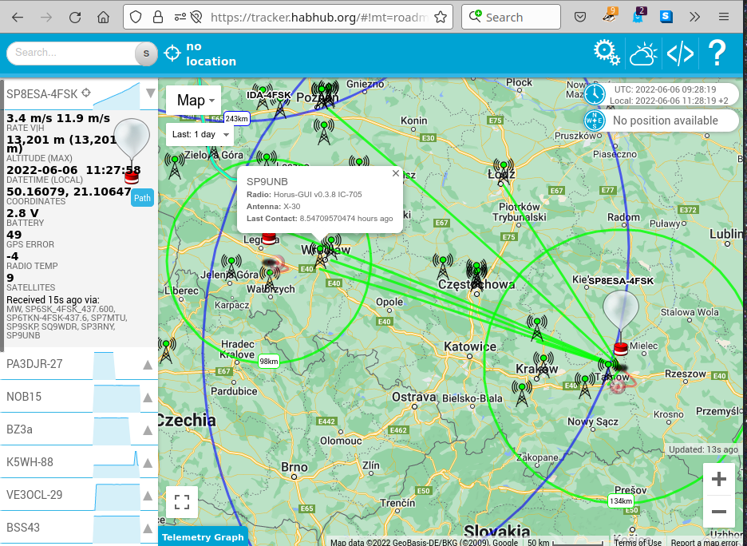
Task: Click the blue S extension icon
Action: pyautogui.click(x=666, y=17)
